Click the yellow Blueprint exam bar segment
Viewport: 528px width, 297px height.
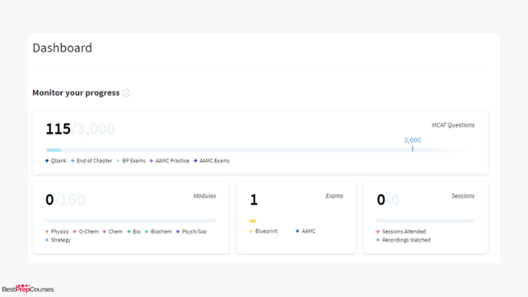(253, 221)
